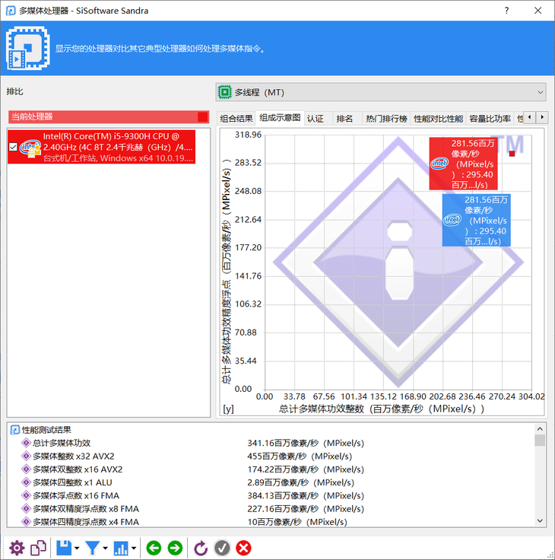Viewport: 555px width, 560px height.
Task: Click the grey checkmark OK button
Action: point(222,548)
